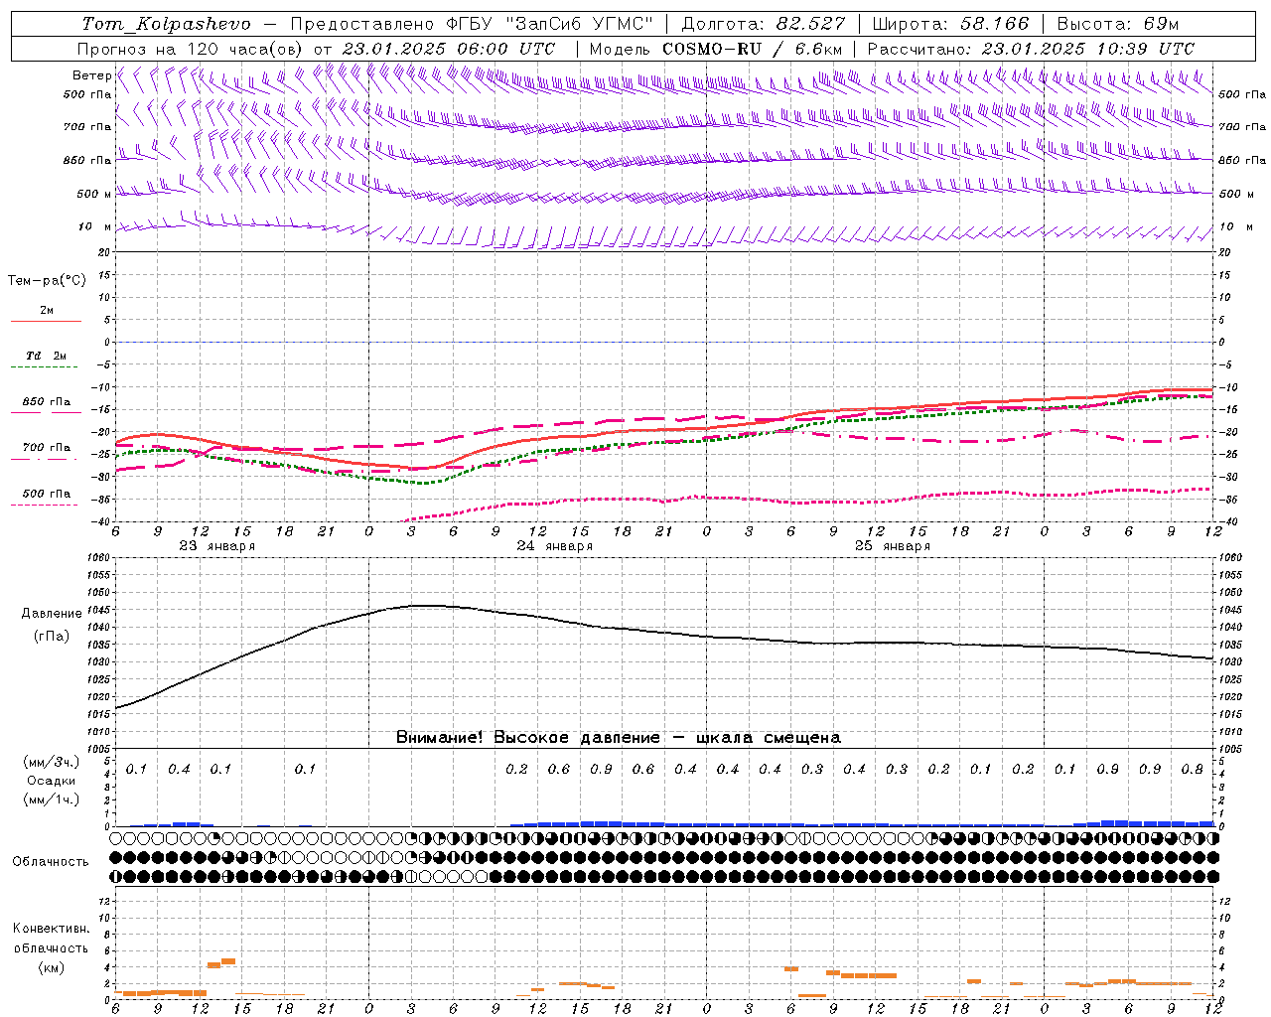Click the Прогноз на 120 часа(ов) text

(x=191, y=49)
